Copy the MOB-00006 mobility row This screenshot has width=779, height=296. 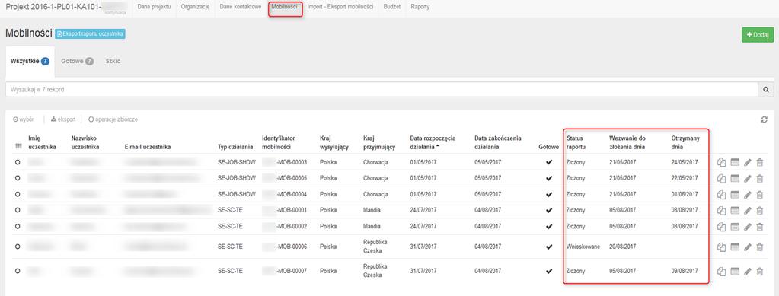(x=722, y=247)
